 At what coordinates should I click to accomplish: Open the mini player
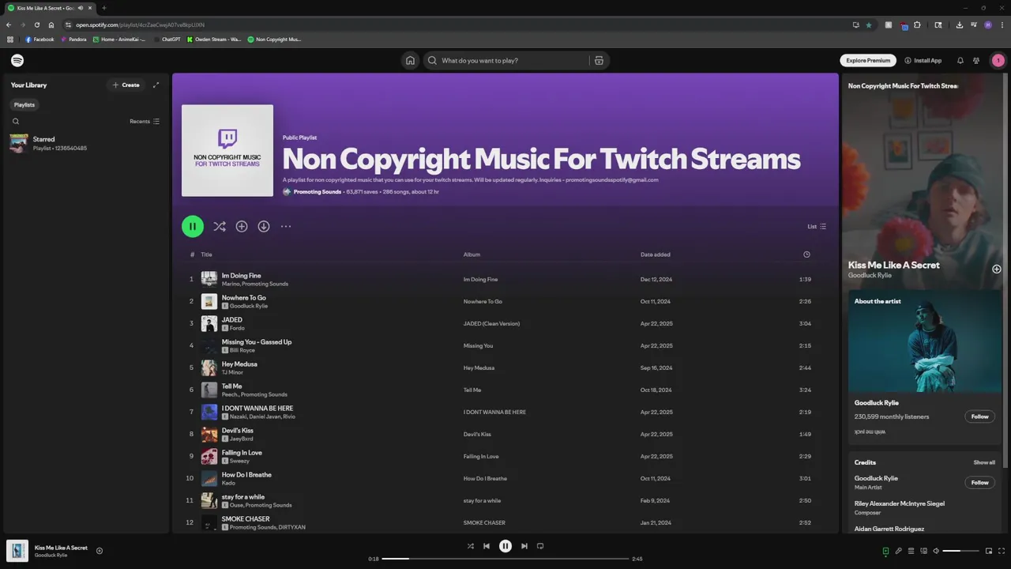989,551
